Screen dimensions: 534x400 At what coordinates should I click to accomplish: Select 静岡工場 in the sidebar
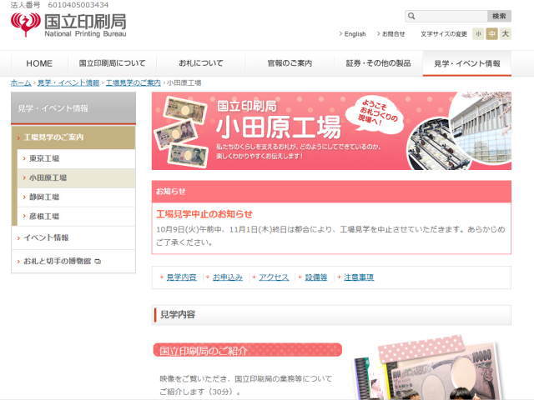[76, 197]
